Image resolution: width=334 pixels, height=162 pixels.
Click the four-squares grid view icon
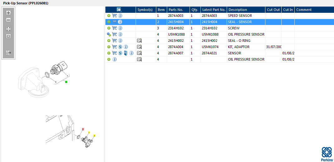(8, 29)
